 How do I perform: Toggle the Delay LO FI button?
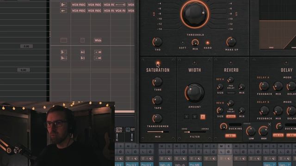[278, 135]
